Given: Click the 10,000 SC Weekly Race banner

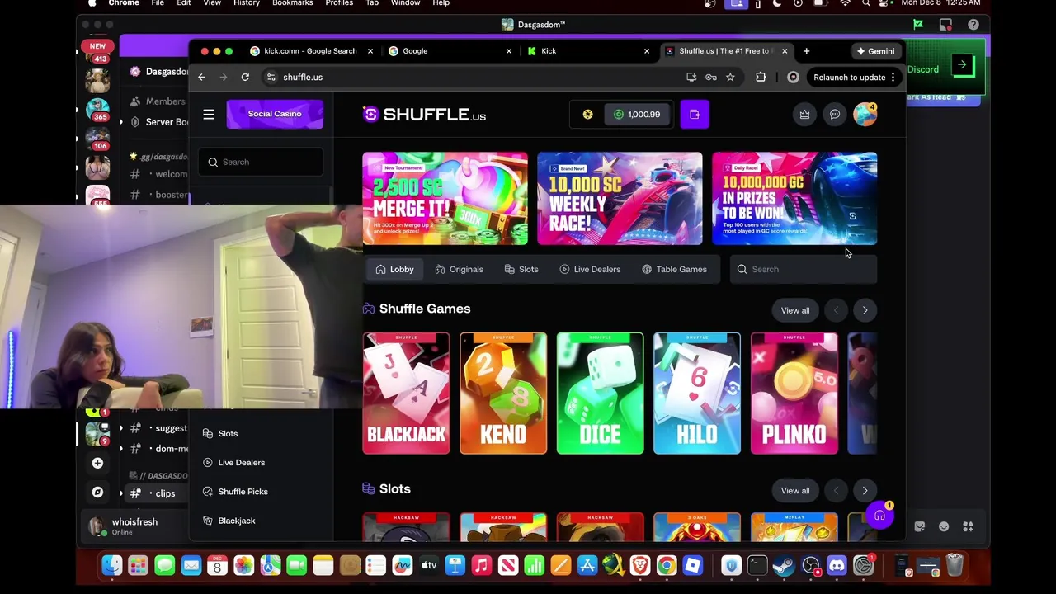Looking at the screenshot, I should [620, 199].
